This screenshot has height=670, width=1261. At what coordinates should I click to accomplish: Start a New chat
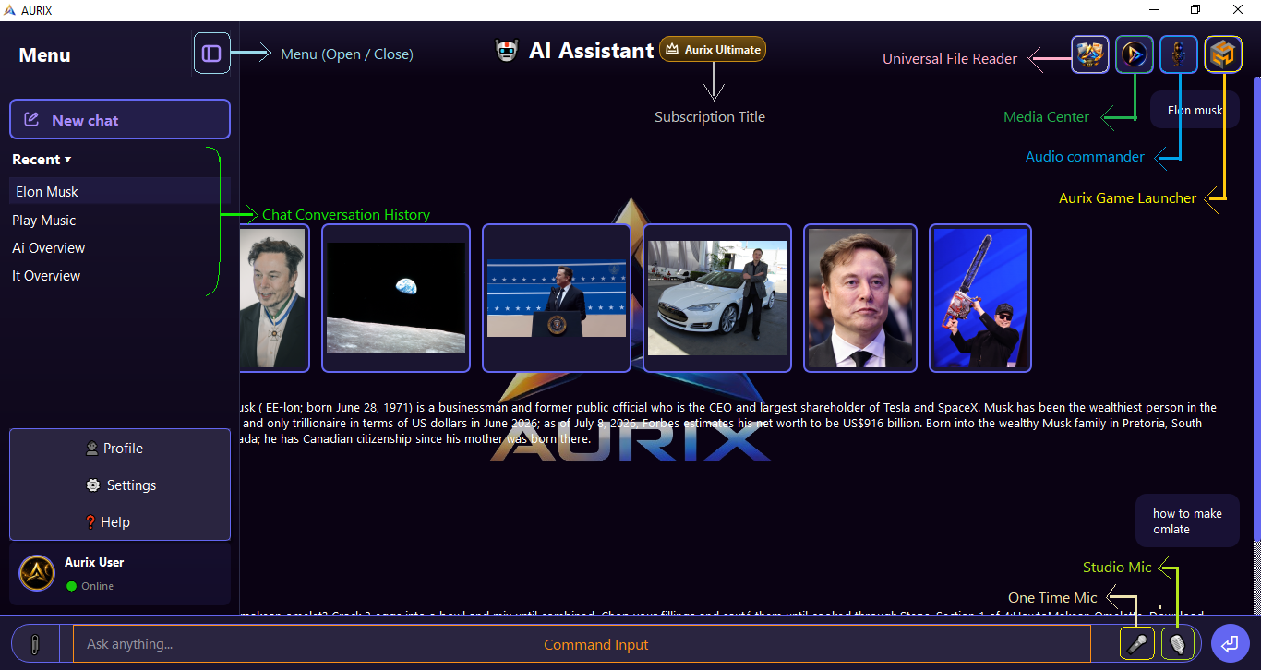[120, 119]
